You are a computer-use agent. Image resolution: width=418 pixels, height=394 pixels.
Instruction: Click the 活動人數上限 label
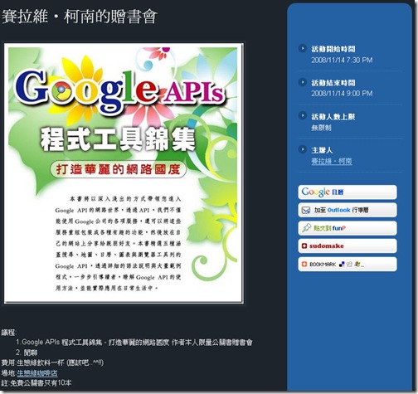(333, 116)
